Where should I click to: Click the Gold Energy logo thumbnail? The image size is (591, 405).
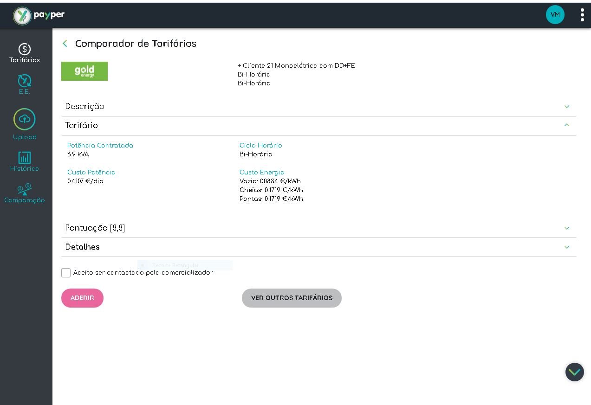[84, 71]
